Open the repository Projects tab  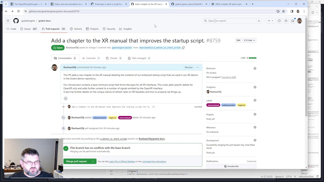pos(92,29)
